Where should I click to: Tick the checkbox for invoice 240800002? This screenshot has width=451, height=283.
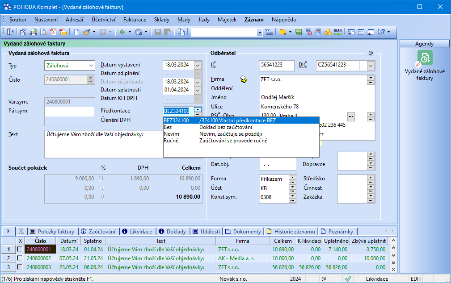tap(20, 258)
